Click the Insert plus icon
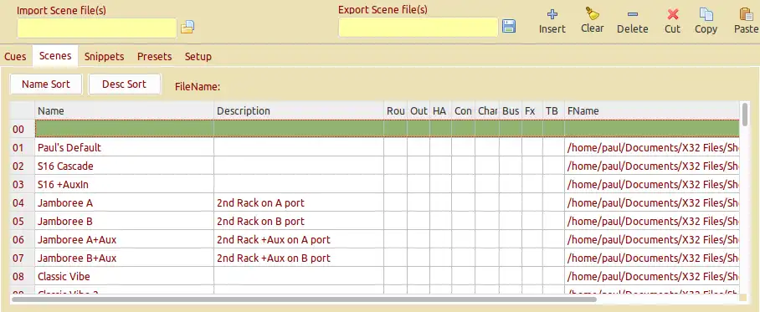 tap(552, 14)
